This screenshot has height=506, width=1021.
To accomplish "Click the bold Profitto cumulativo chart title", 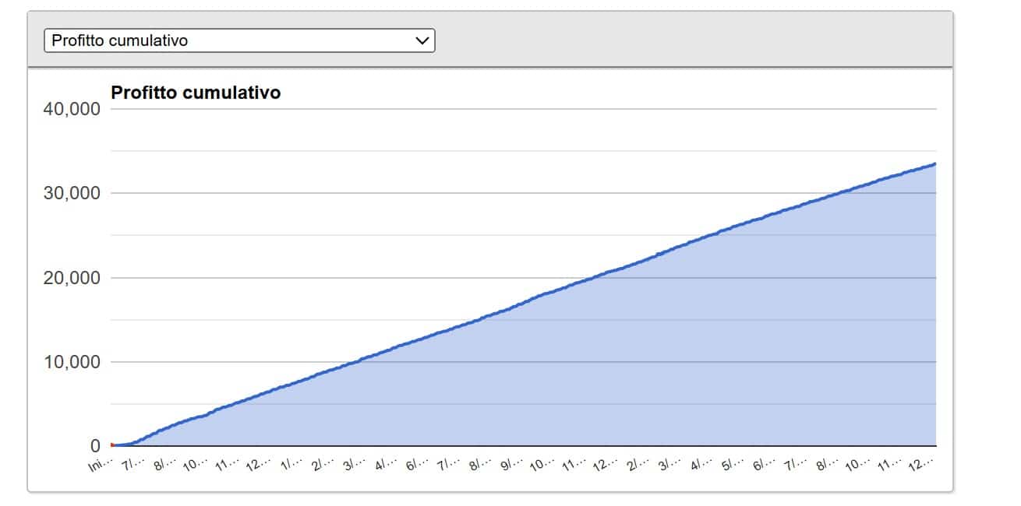I will click(196, 93).
